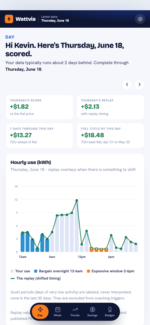This screenshot has width=150, height=325.
Task: Switch to the Week tab
Action: coord(58,311)
